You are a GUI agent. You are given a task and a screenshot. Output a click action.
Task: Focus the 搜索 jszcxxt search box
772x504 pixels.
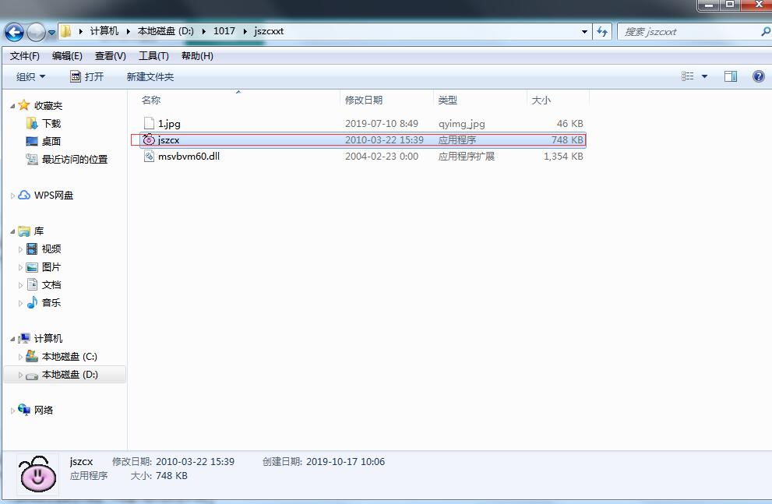pos(689,32)
